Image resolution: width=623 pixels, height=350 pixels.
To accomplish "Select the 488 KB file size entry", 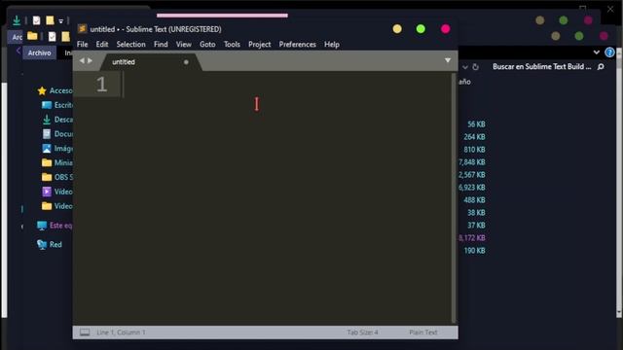I will pos(474,200).
